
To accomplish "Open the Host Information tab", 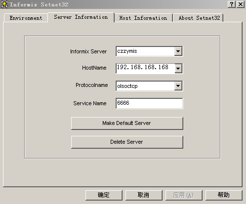I will 143,18.
